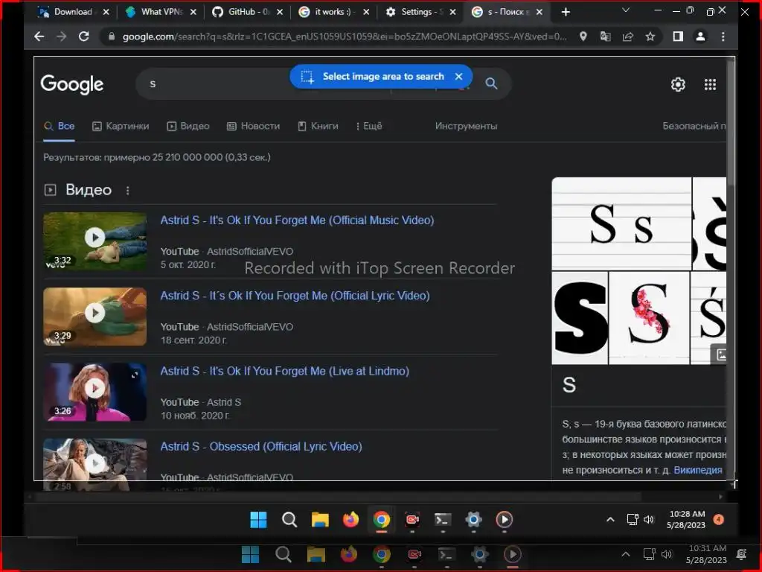Click the Start button in the 10:28 AM taskbar
The width and height of the screenshot is (762, 572).
click(258, 520)
